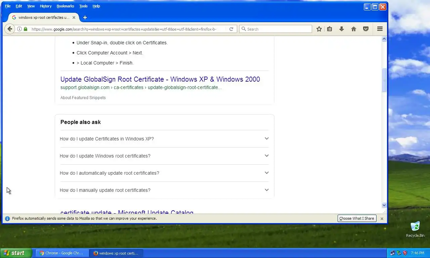Click the green tray icon beside network
This screenshot has width=430, height=258.
coord(399,253)
